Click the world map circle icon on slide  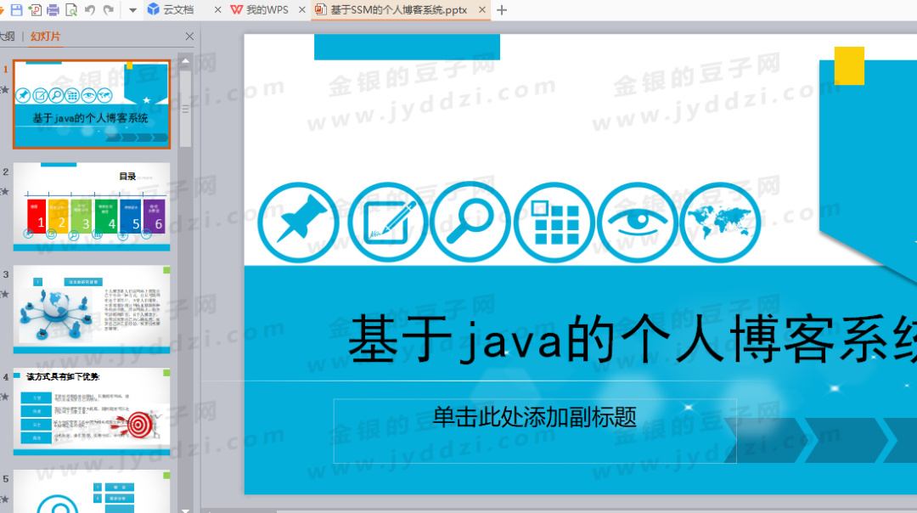click(720, 223)
